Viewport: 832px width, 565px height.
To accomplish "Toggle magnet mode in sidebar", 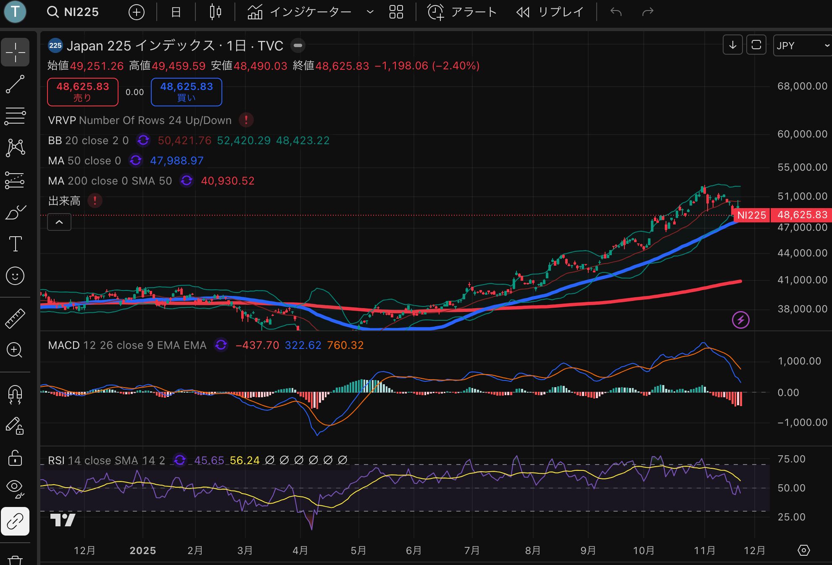I will pyautogui.click(x=15, y=395).
